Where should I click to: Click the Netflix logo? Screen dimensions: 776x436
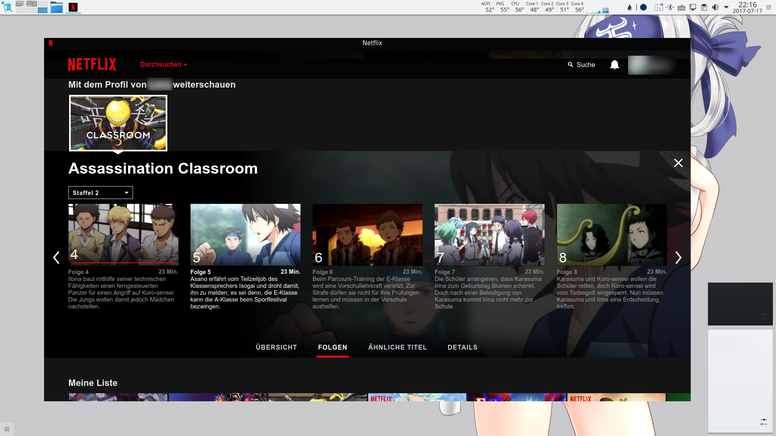click(92, 65)
